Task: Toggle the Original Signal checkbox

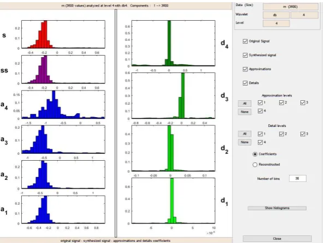Action: click(245, 41)
